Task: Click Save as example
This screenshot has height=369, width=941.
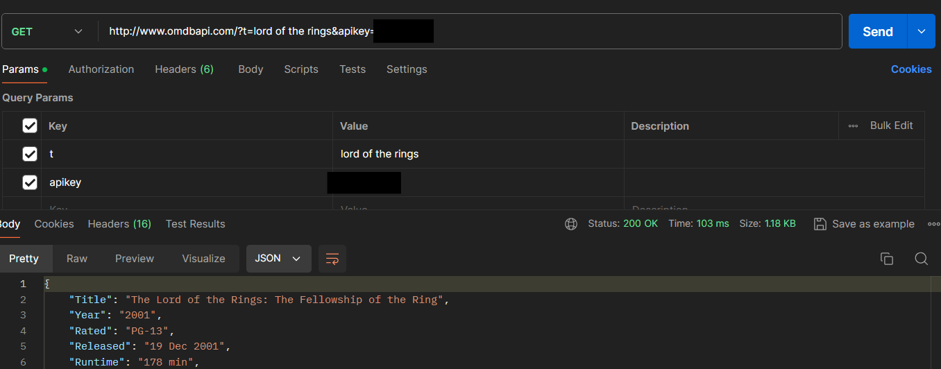Action: coord(873,224)
